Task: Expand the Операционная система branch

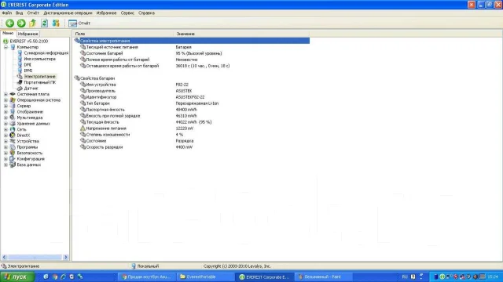Action: click(x=6, y=100)
